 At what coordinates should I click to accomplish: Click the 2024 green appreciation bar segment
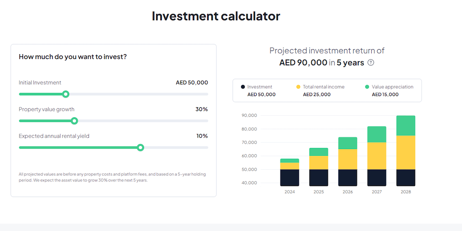click(290, 161)
